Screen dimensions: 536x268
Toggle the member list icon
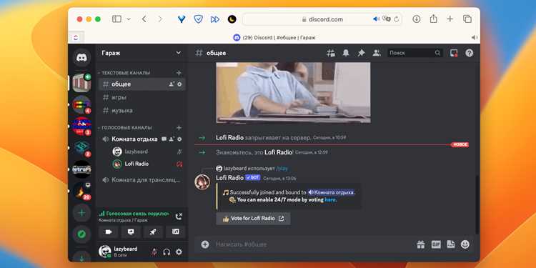coord(377,53)
